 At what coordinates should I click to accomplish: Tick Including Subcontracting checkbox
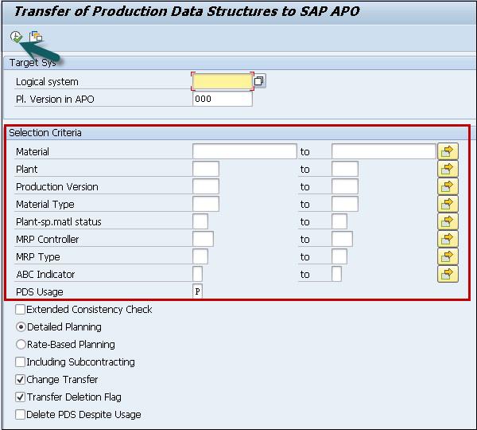tap(21, 362)
